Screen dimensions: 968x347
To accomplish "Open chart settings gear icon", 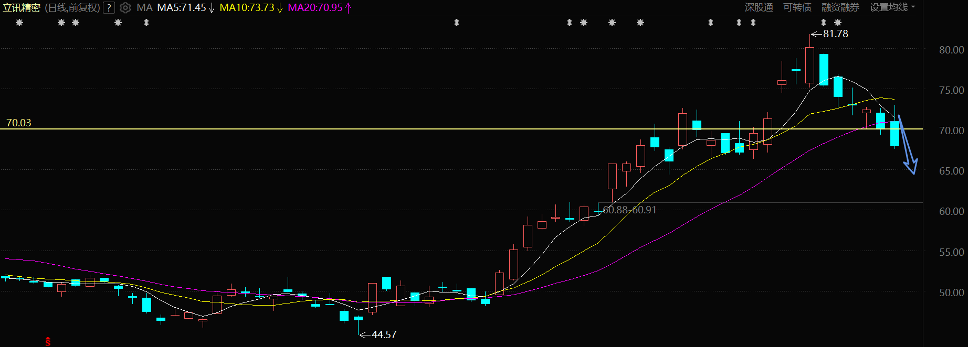I will (x=125, y=8).
